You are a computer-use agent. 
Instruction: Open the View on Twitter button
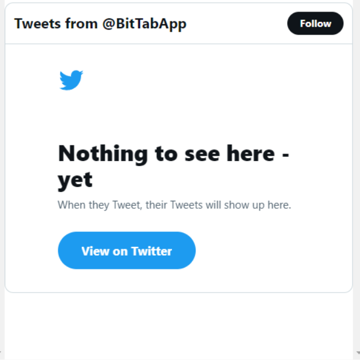tap(127, 250)
